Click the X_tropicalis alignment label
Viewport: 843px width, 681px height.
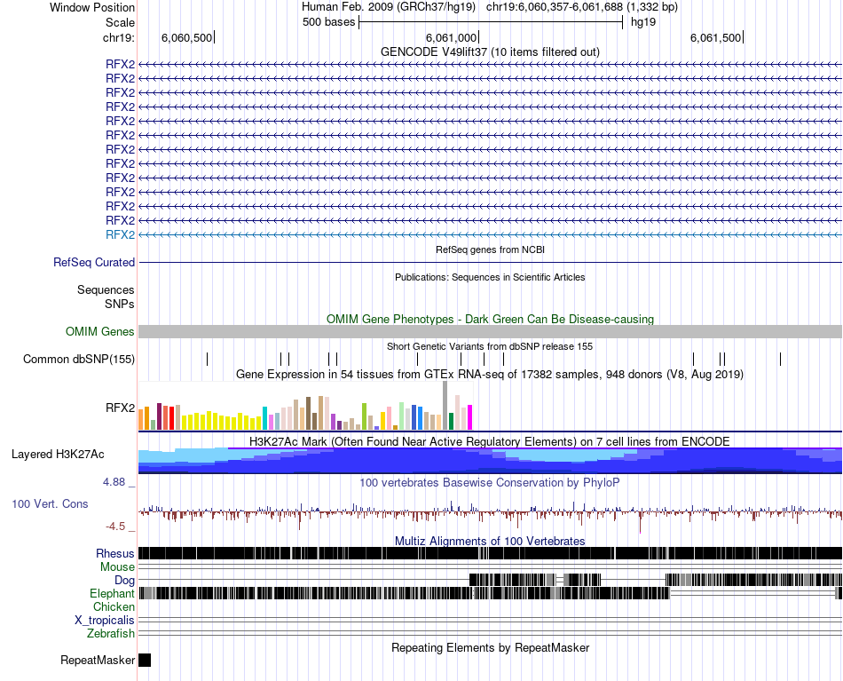[x=105, y=621]
